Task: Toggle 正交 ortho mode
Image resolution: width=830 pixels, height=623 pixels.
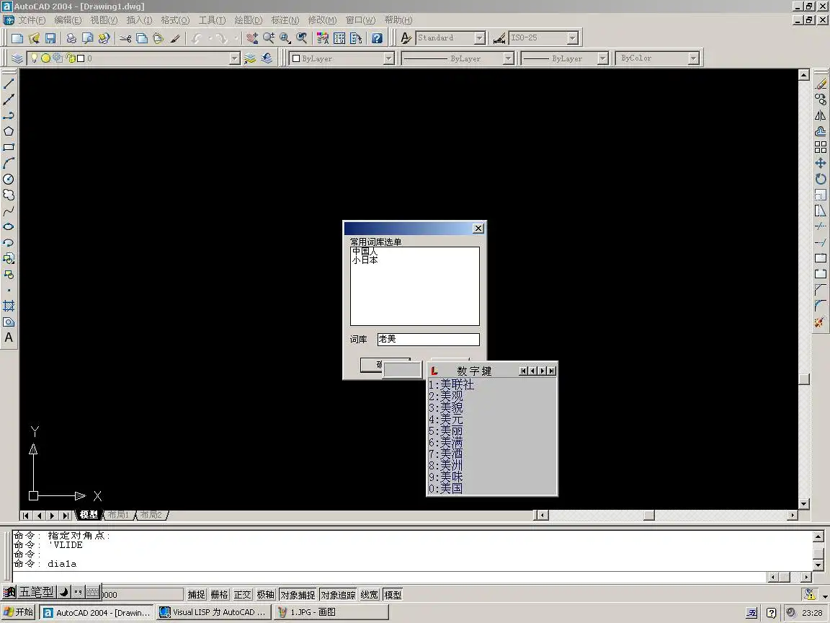Action: (x=242, y=595)
